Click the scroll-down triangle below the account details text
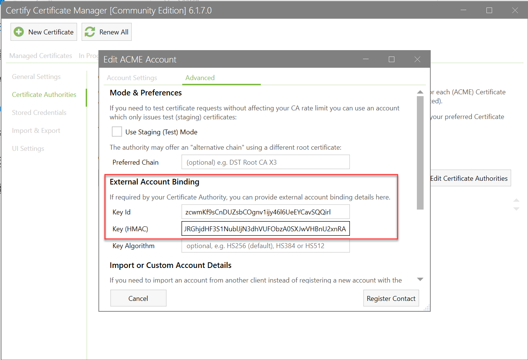 click(421, 279)
